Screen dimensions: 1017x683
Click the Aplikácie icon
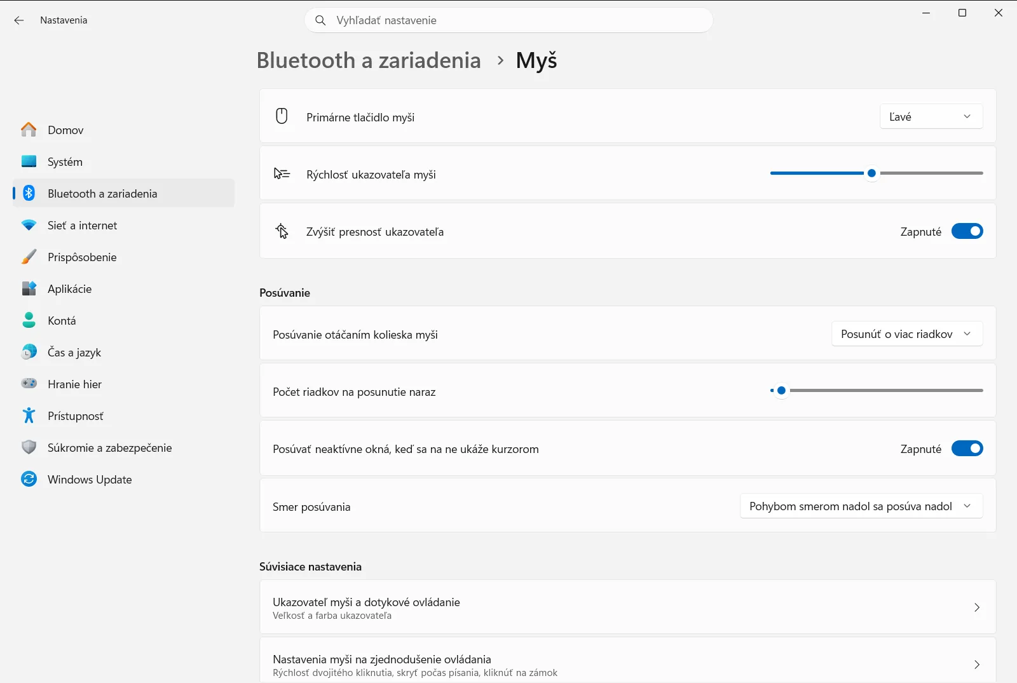29,288
